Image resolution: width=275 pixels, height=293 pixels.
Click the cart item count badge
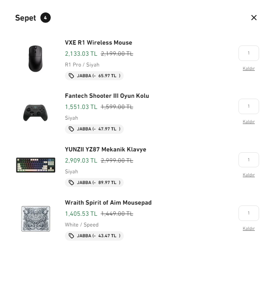[46, 18]
